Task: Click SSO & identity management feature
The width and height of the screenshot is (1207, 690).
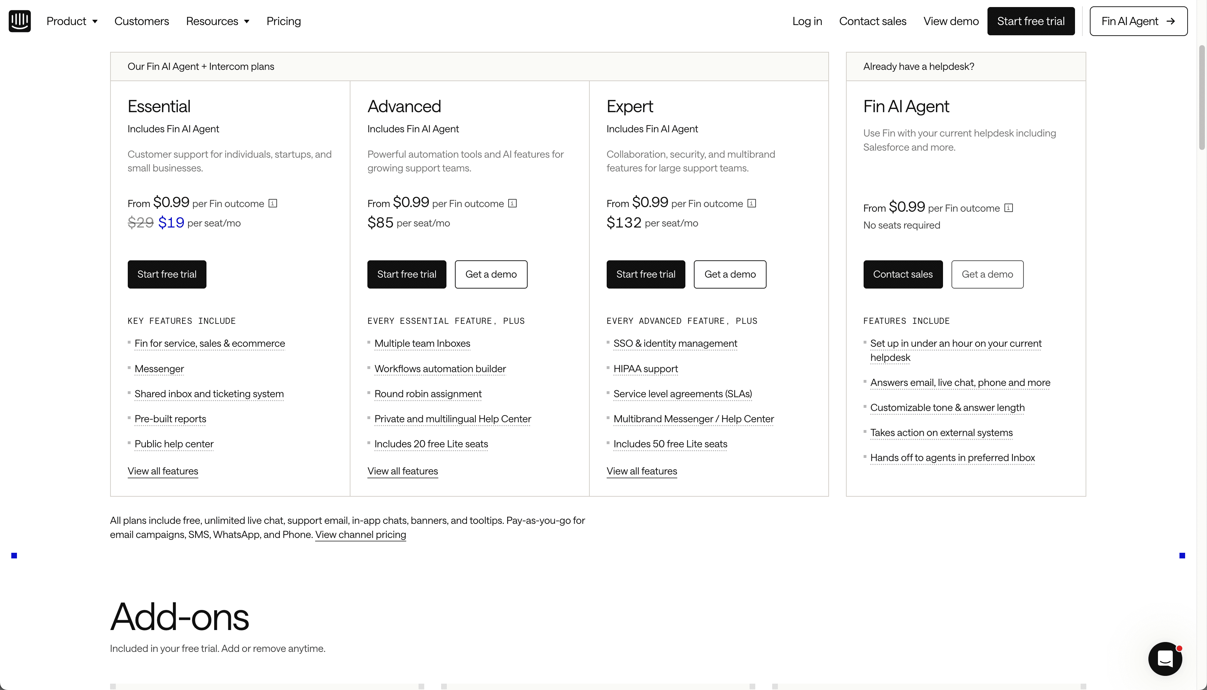Action: [x=675, y=344]
